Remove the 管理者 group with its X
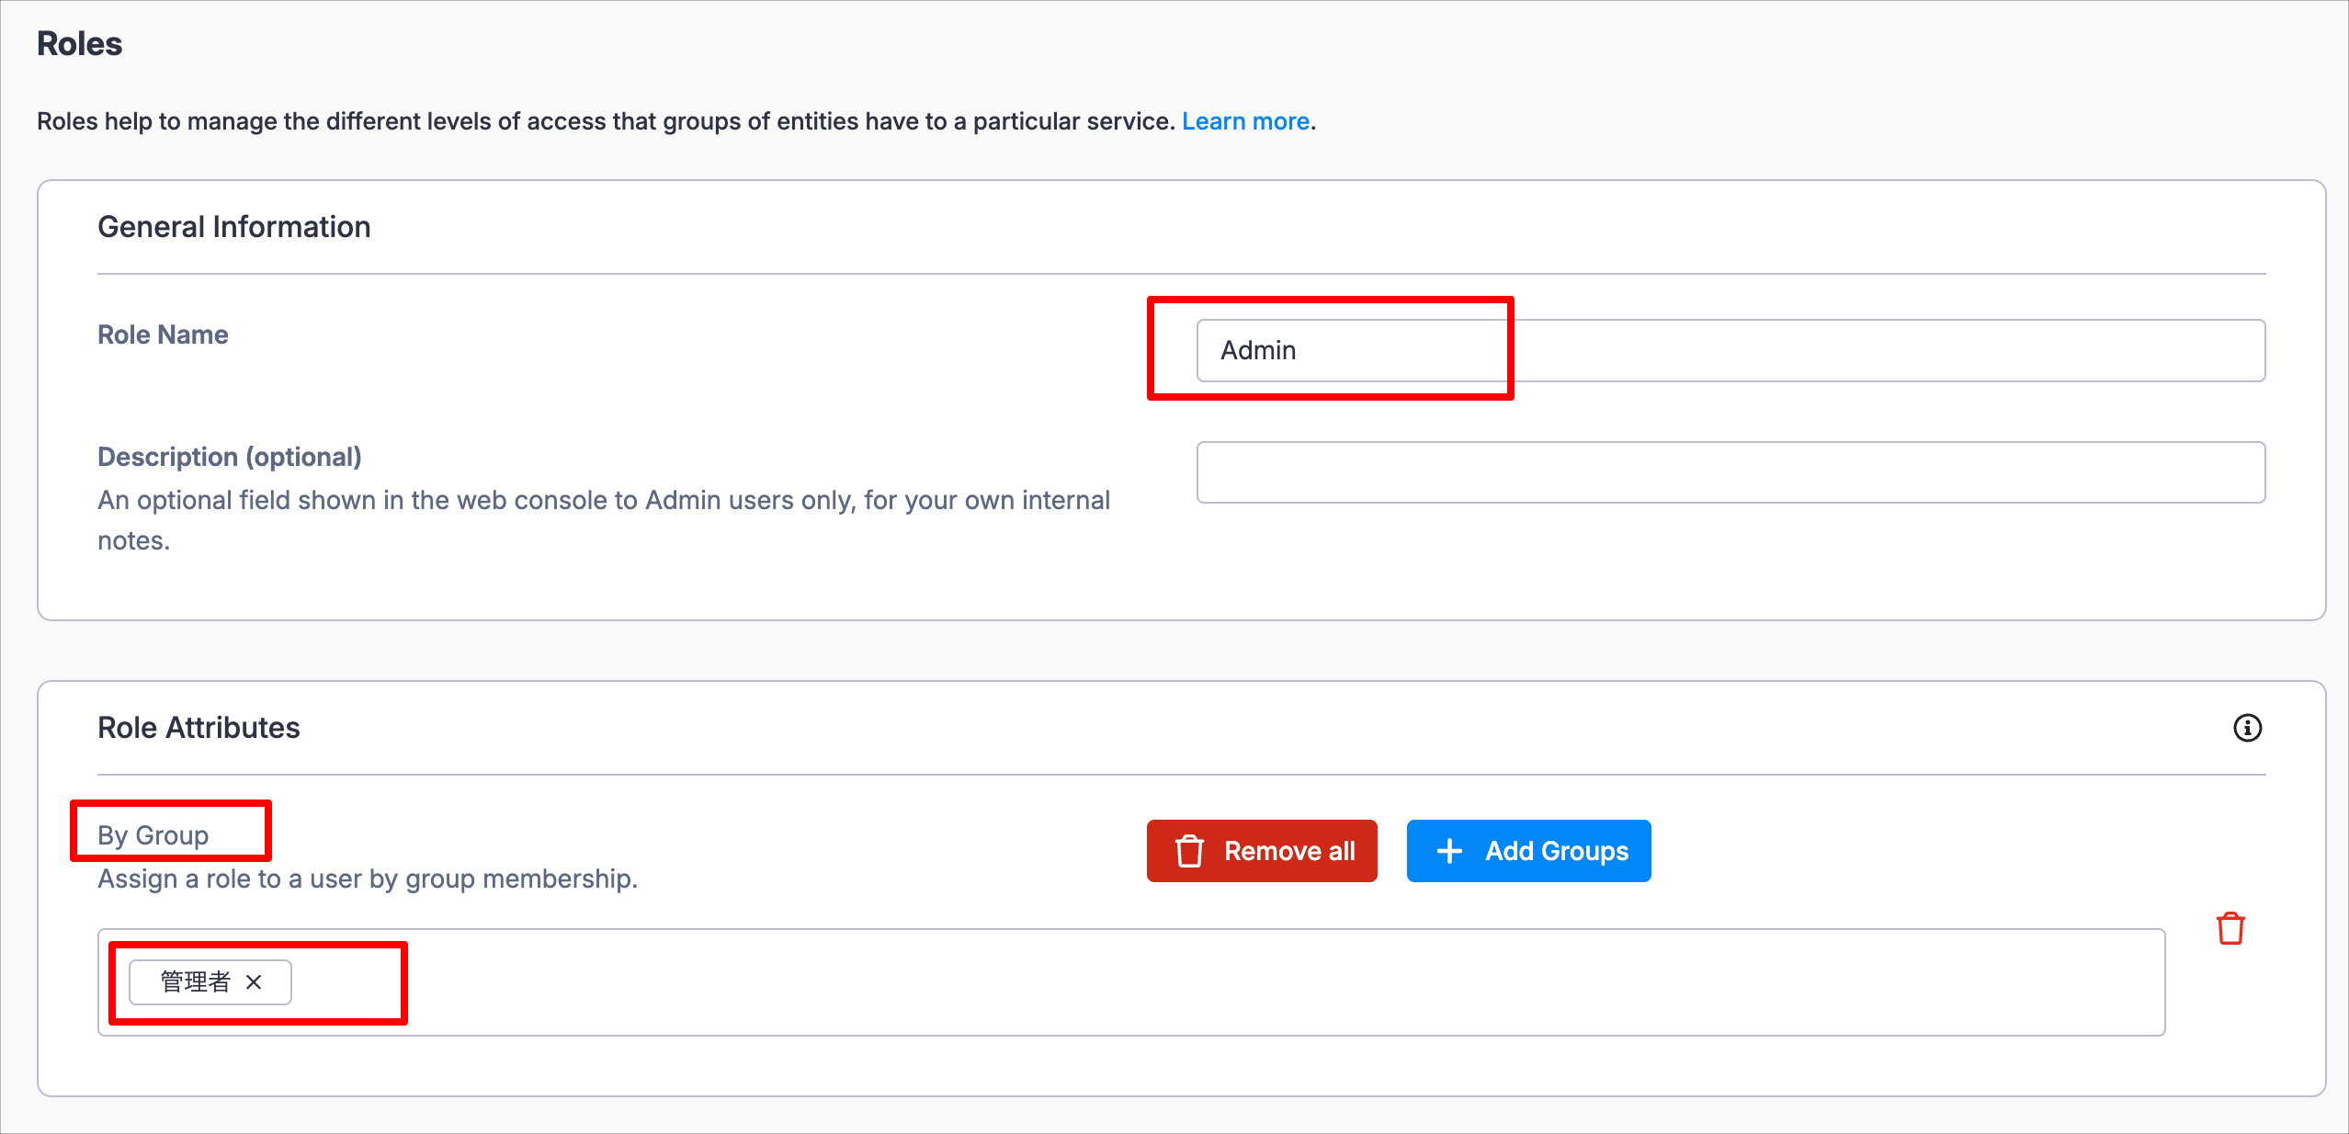Screen dimensions: 2349x1134 coord(254,982)
